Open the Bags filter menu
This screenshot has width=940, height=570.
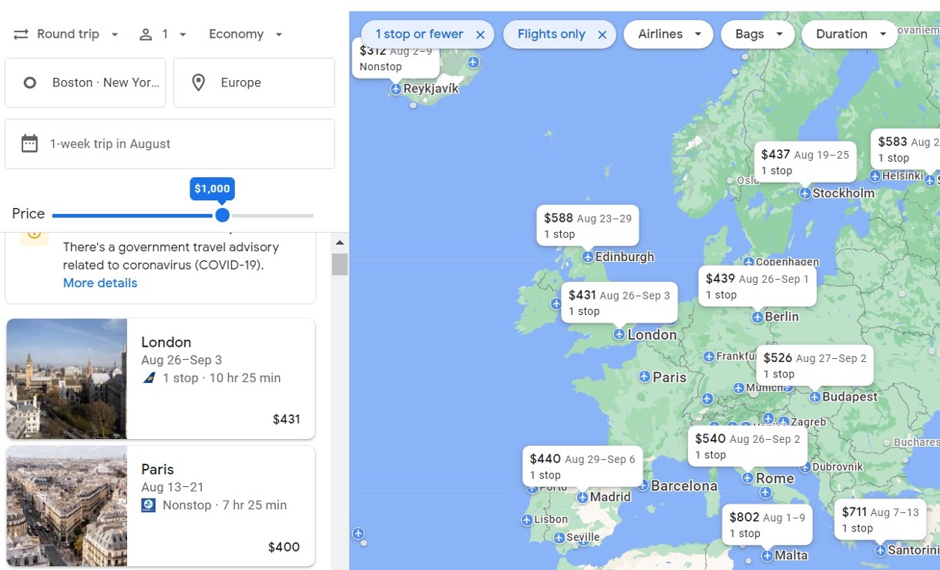coord(757,35)
